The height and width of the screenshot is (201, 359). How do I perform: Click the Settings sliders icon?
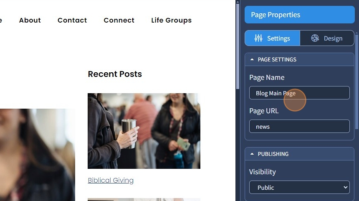coord(258,38)
